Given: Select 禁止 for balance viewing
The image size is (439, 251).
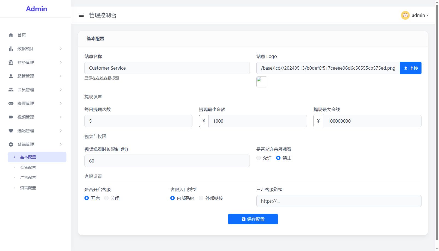Looking at the screenshot, I should [278, 158].
